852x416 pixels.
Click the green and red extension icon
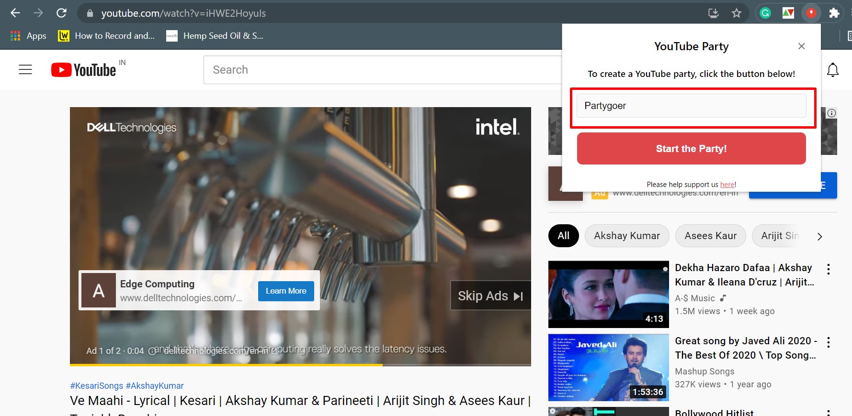788,13
